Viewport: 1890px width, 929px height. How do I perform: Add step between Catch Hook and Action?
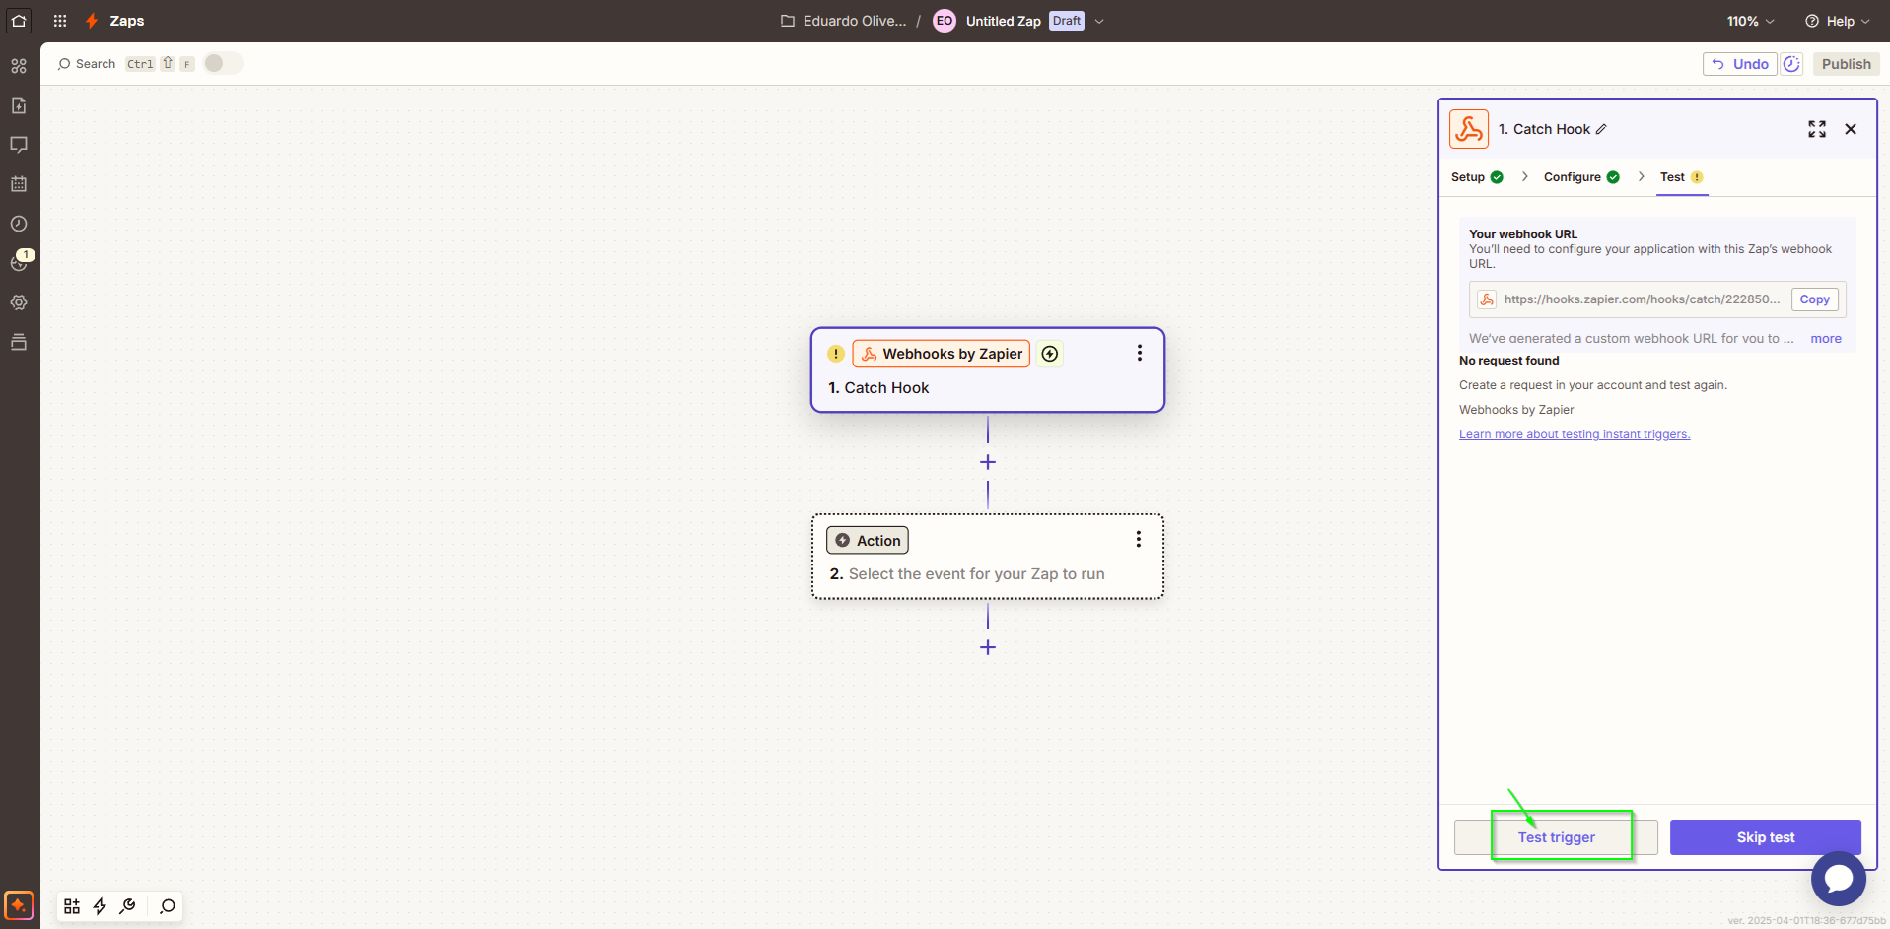(x=988, y=462)
